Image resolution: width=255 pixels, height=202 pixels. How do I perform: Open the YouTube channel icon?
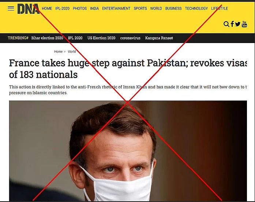[x=244, y=24]
